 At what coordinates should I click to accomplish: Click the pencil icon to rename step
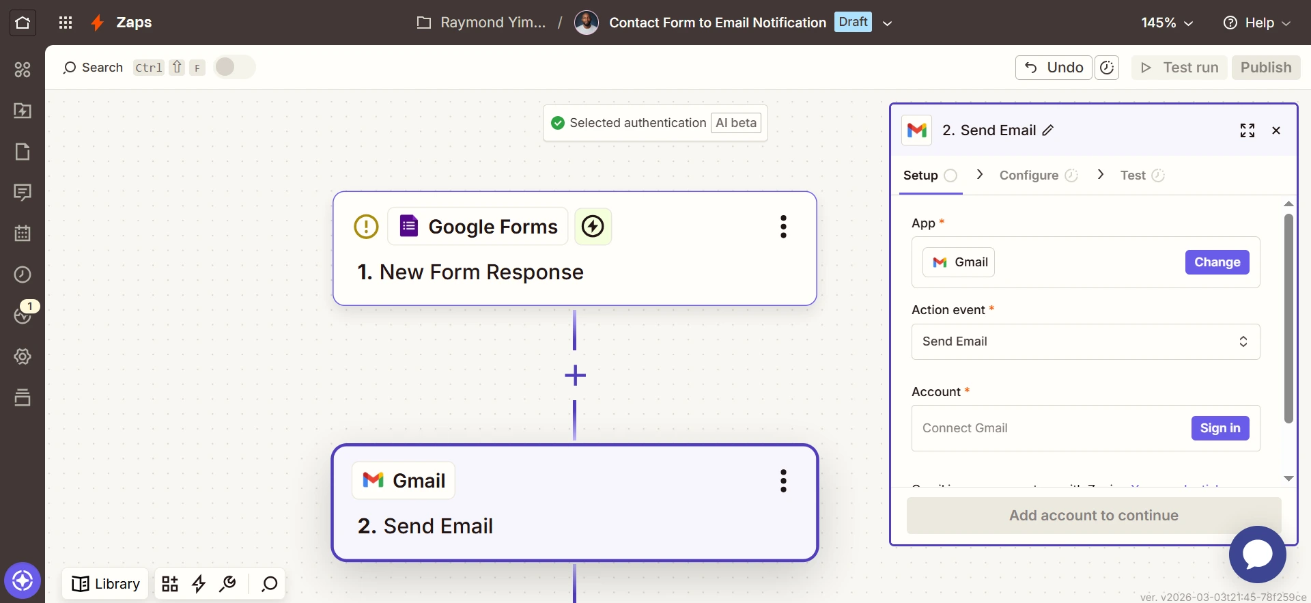(x=1048, y=130)
